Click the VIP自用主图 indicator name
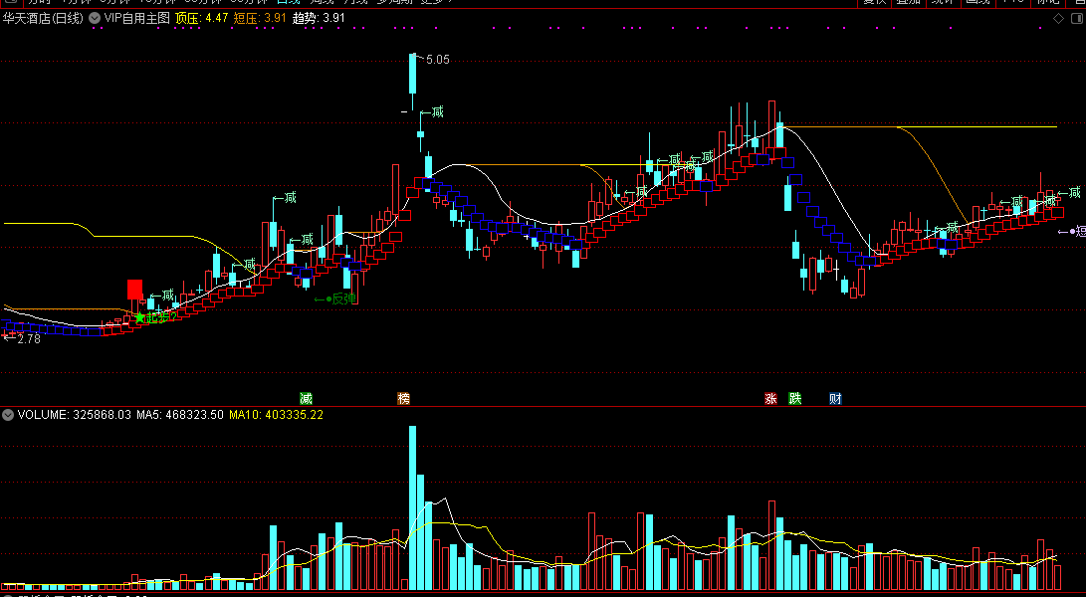Viewport: 1086px width, 597px height. tap(137, 19)
